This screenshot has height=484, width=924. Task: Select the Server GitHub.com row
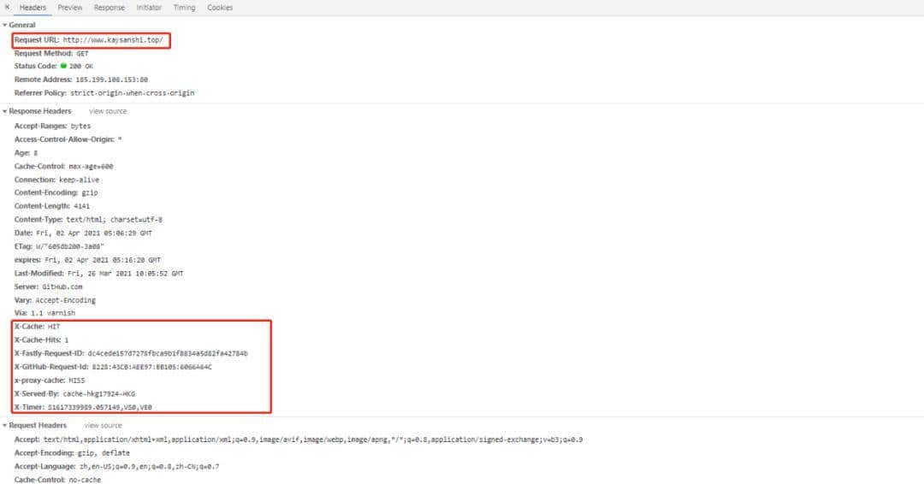pyautogui.click(x=48, y=286)
